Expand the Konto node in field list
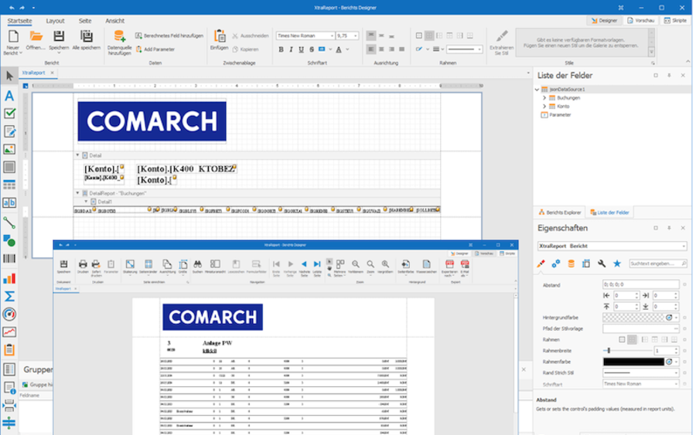 pyautogui.click(x=544, y=107)
